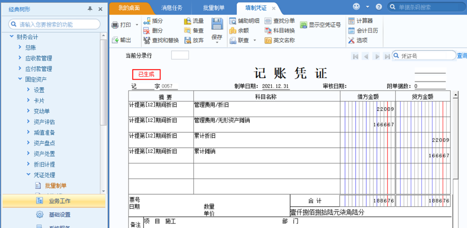Toggle 显示空凭证号 option

pos(303,25)
